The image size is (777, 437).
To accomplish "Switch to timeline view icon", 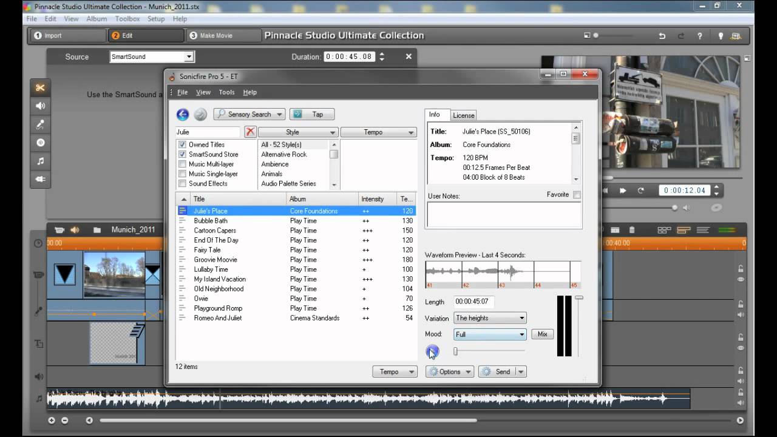I will [x=684, y=230].
